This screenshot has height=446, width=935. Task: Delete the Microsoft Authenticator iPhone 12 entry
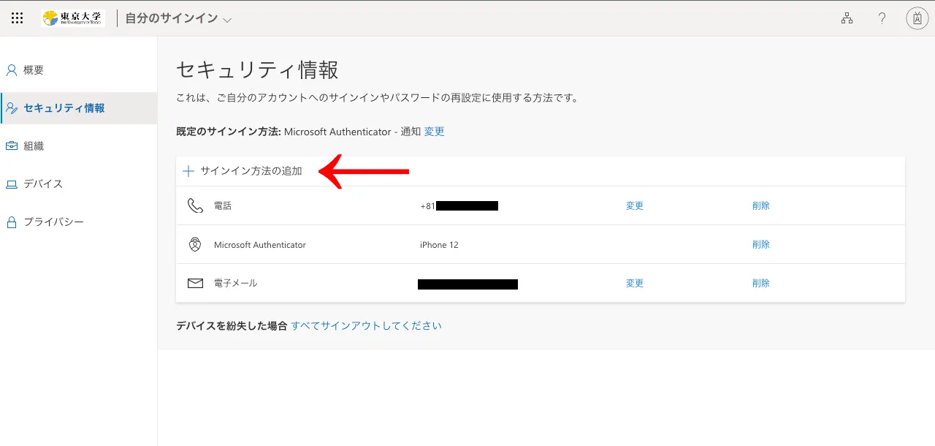(760, 245)
